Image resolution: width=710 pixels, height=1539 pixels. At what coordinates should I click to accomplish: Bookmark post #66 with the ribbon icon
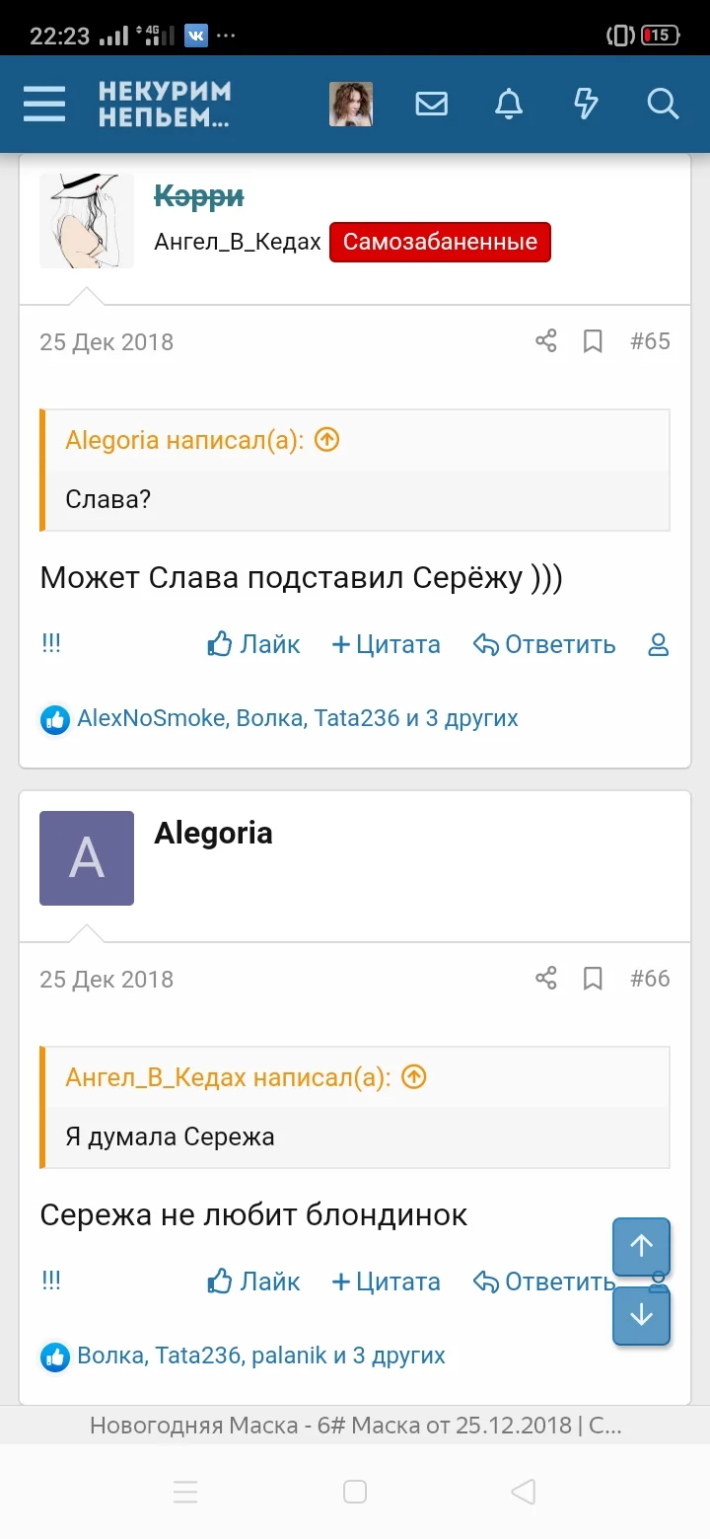point(593,978)
